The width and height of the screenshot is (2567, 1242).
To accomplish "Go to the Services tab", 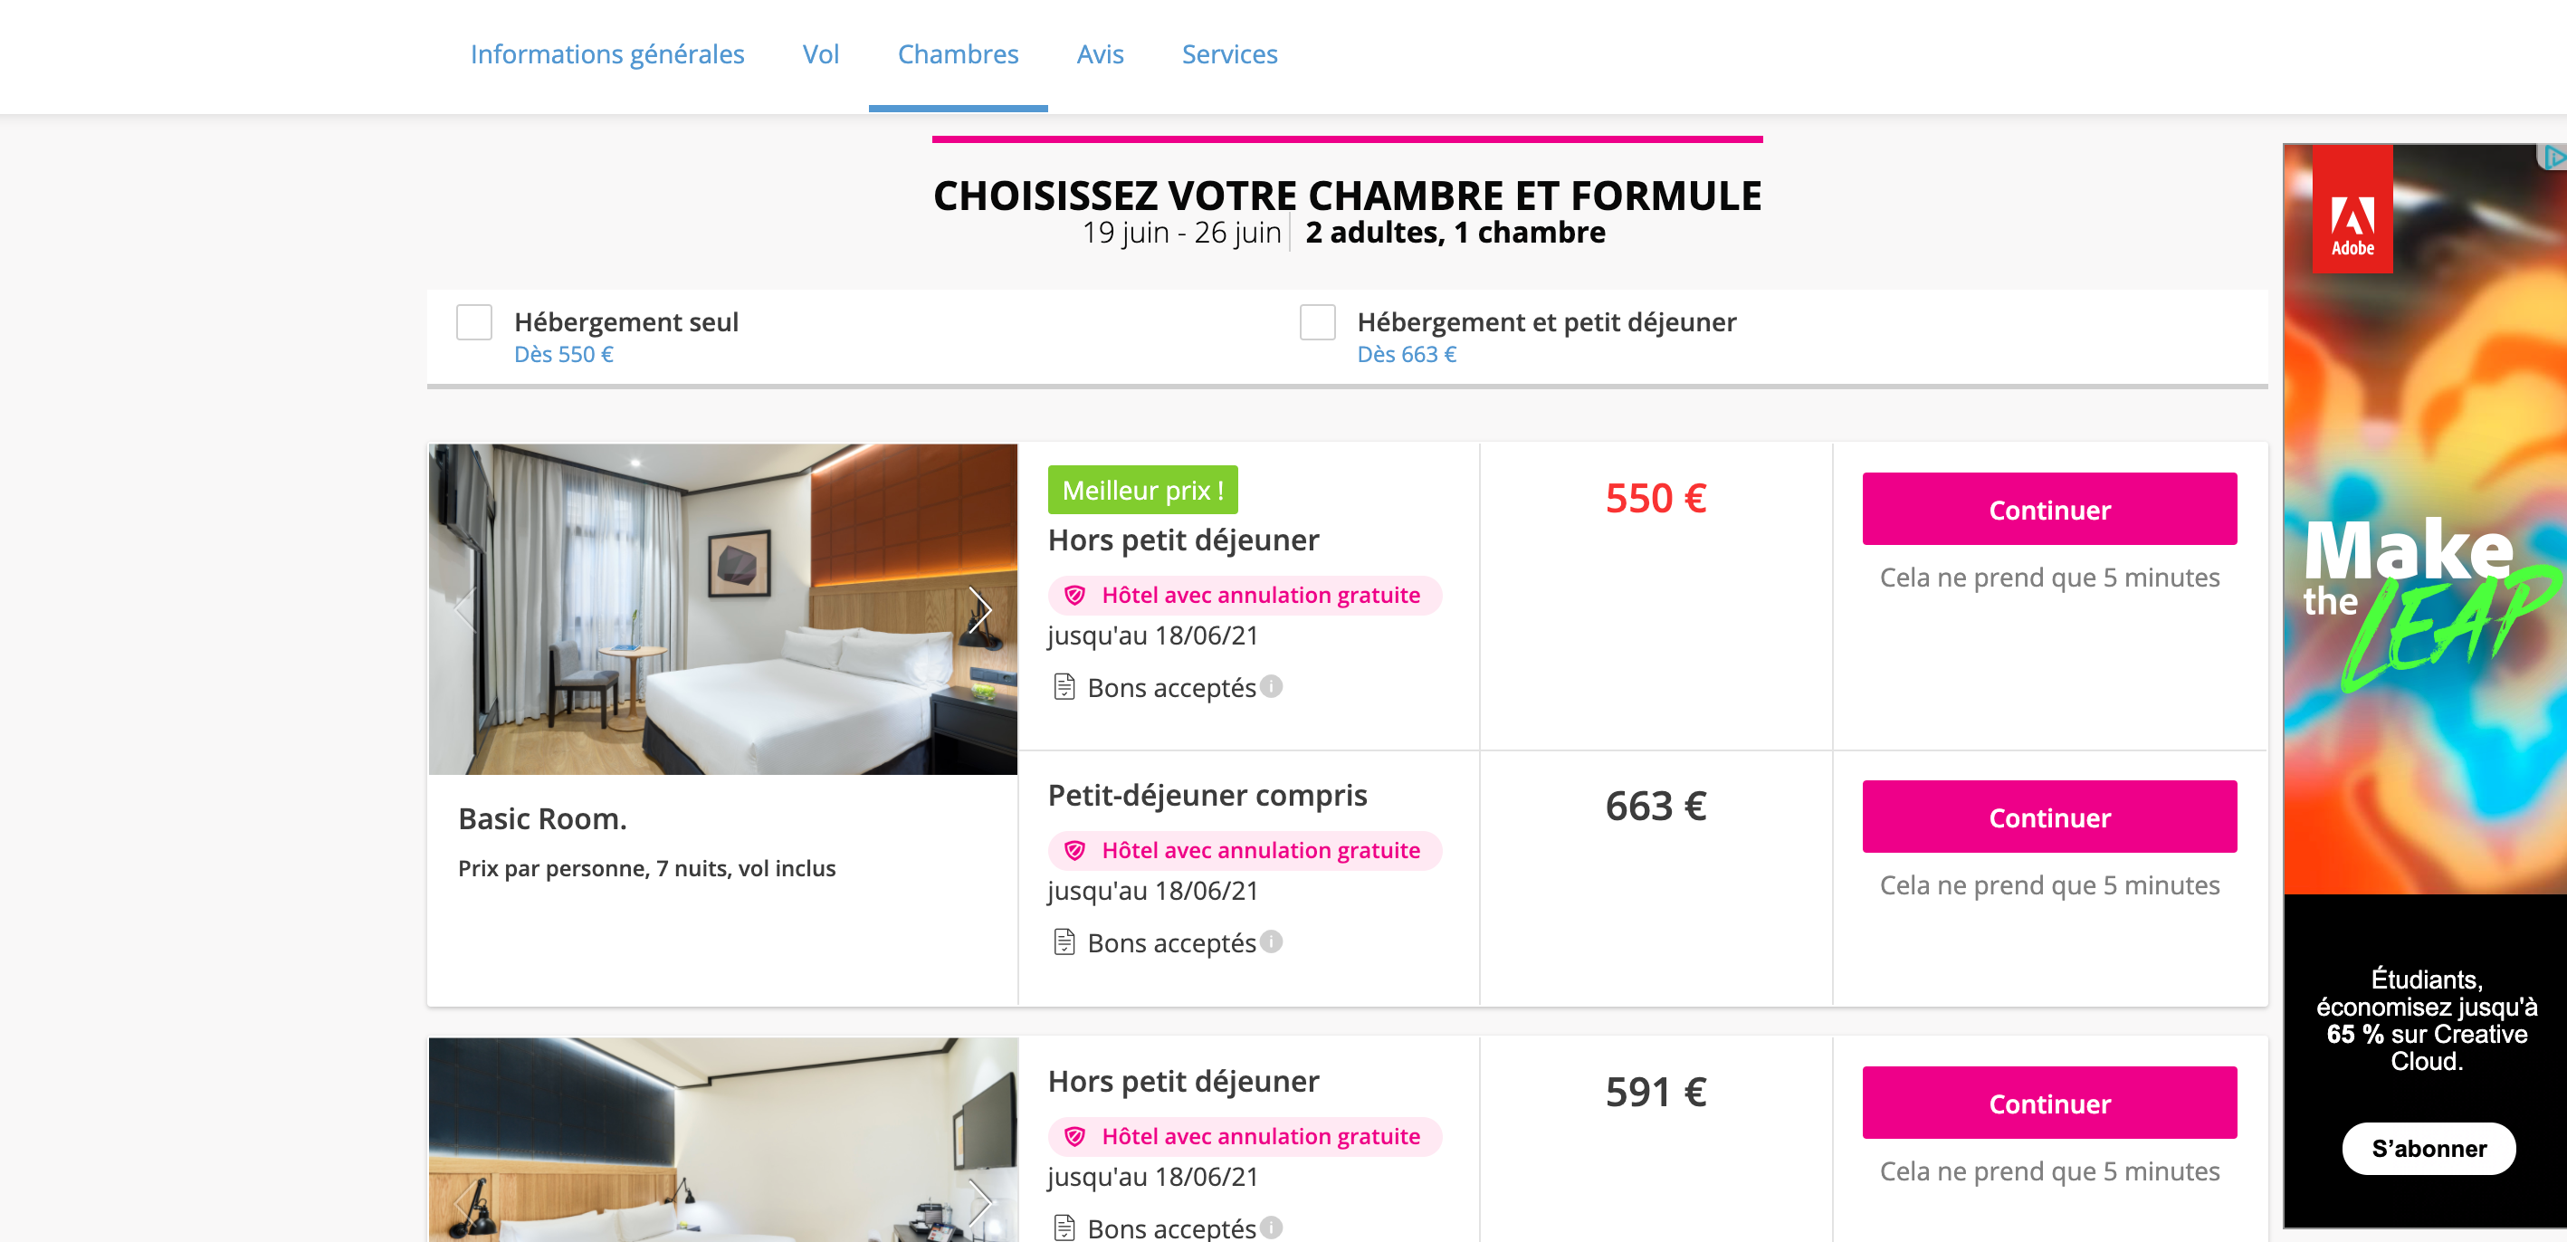I will [1228, 53].
